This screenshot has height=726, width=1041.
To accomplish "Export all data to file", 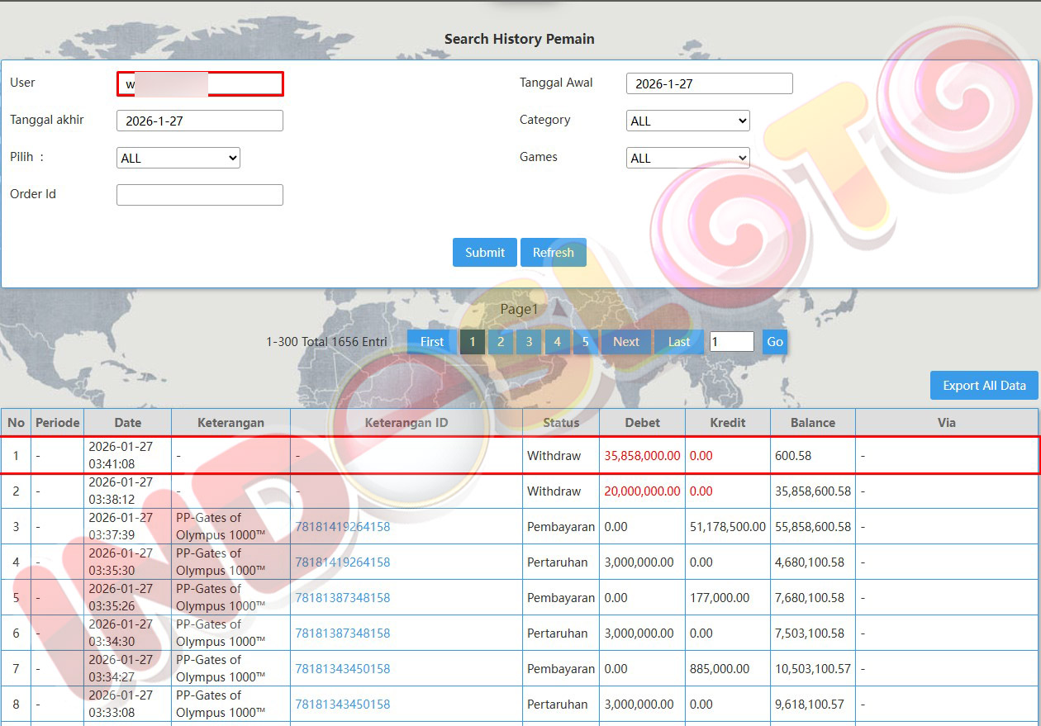I will click(984, 386).
